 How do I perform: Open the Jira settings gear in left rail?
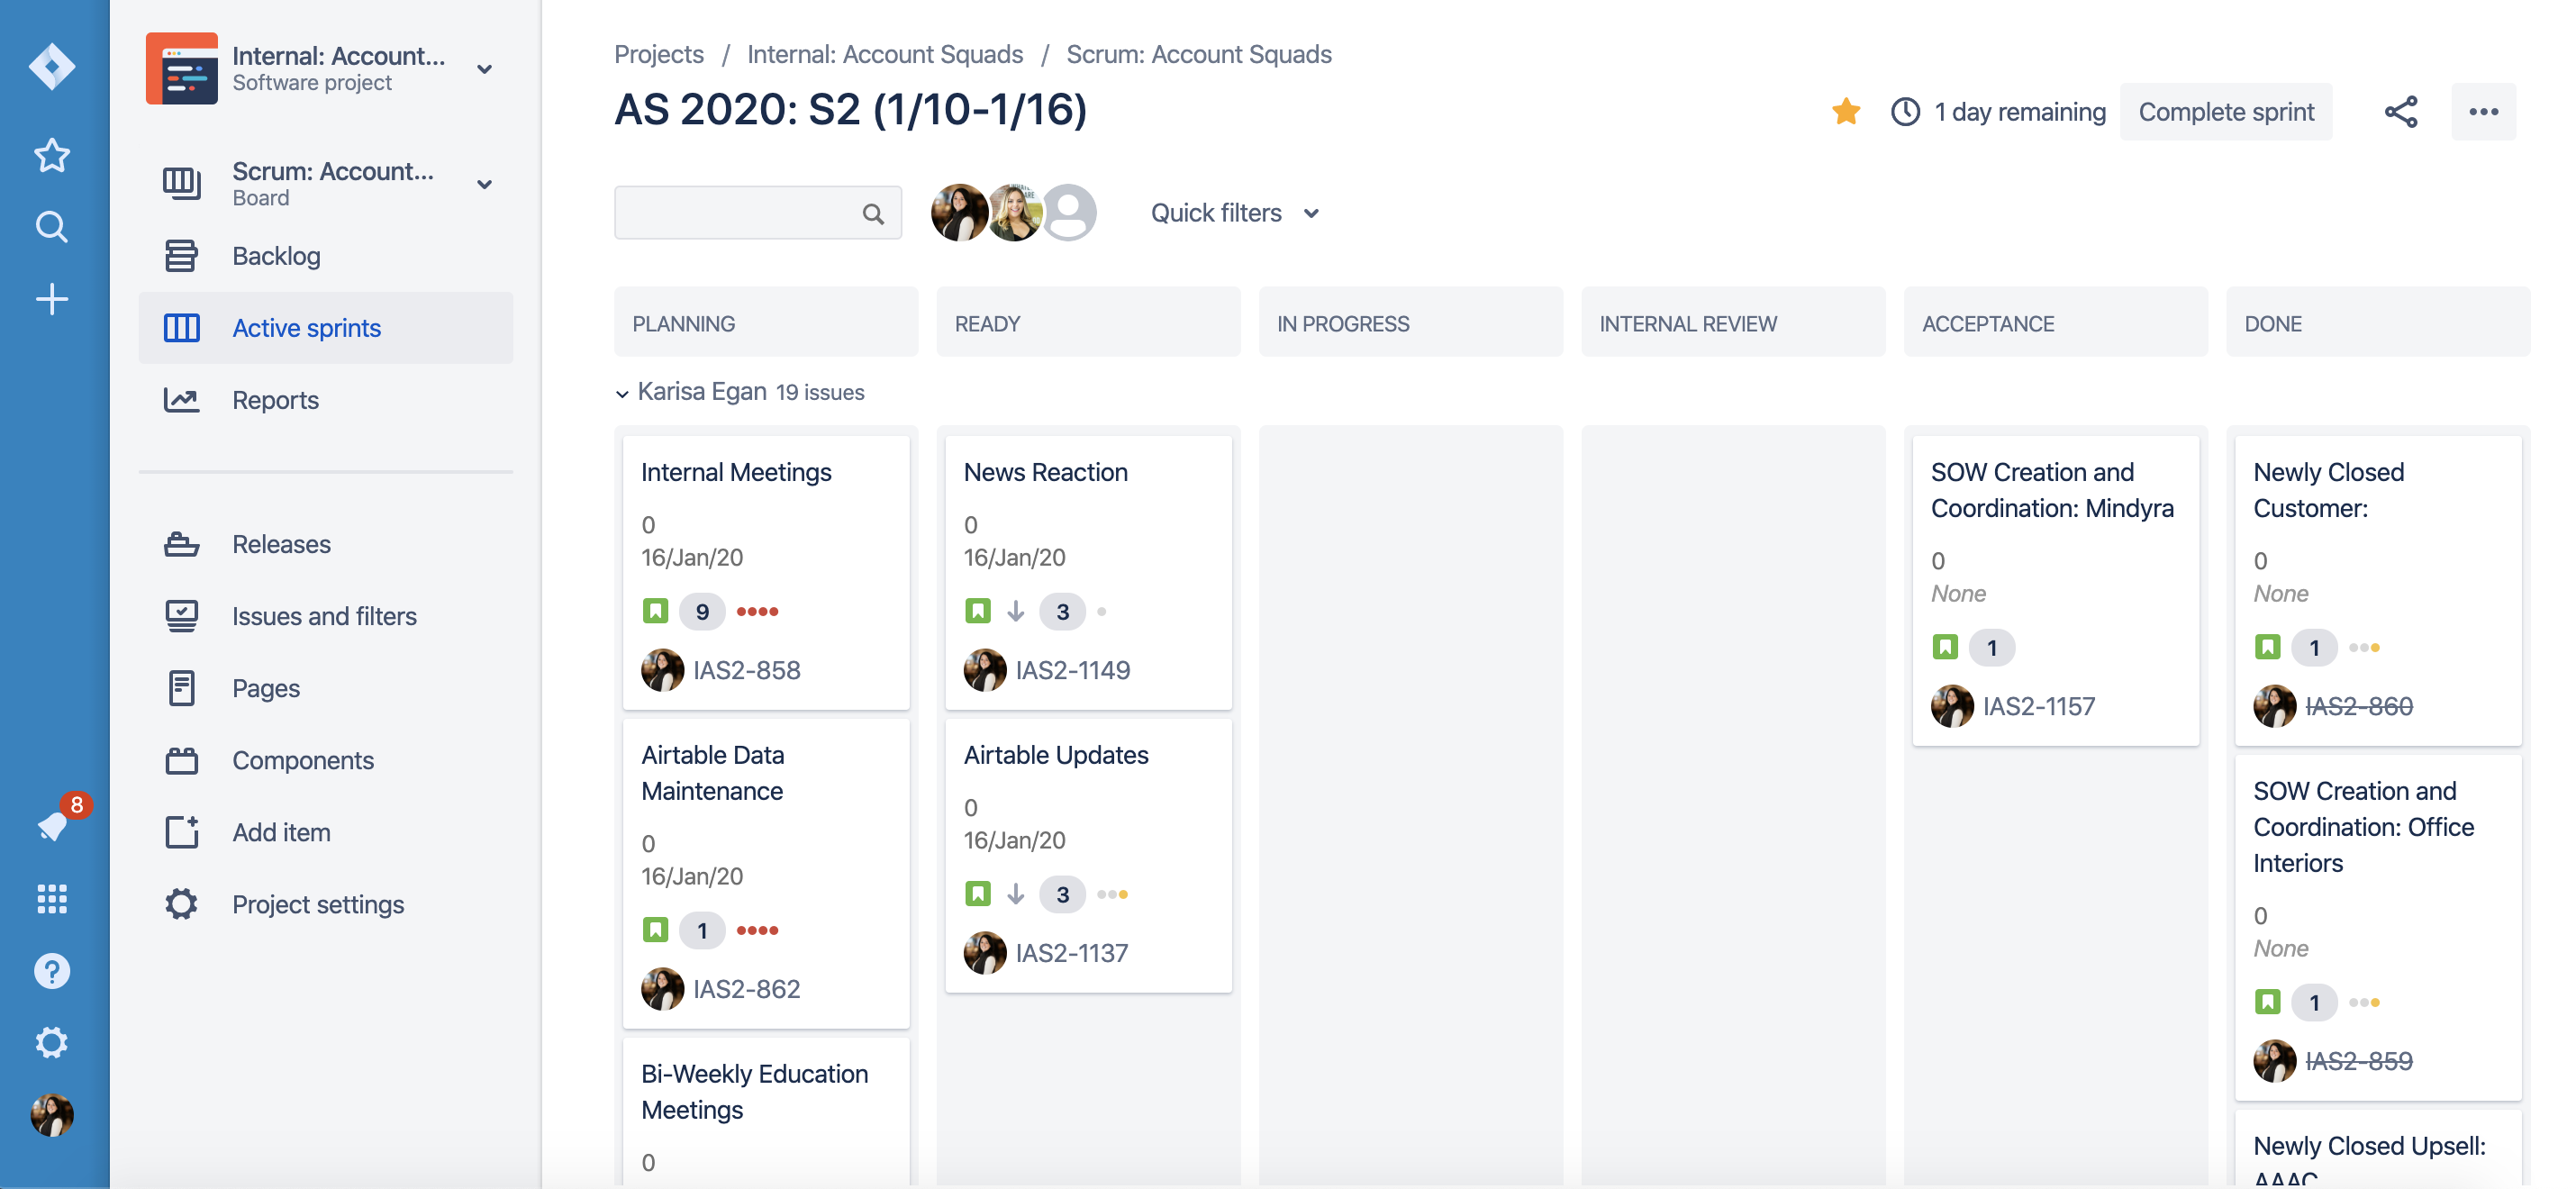52,1043
